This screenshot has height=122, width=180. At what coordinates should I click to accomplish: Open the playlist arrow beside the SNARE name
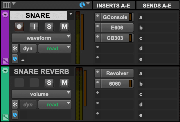pyautogui.click(x=71, y=14)
